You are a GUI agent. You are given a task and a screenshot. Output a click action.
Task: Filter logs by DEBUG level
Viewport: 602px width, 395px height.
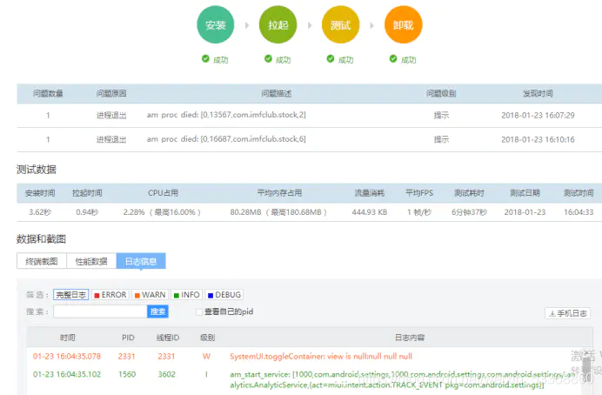click(x=224, y=294)
